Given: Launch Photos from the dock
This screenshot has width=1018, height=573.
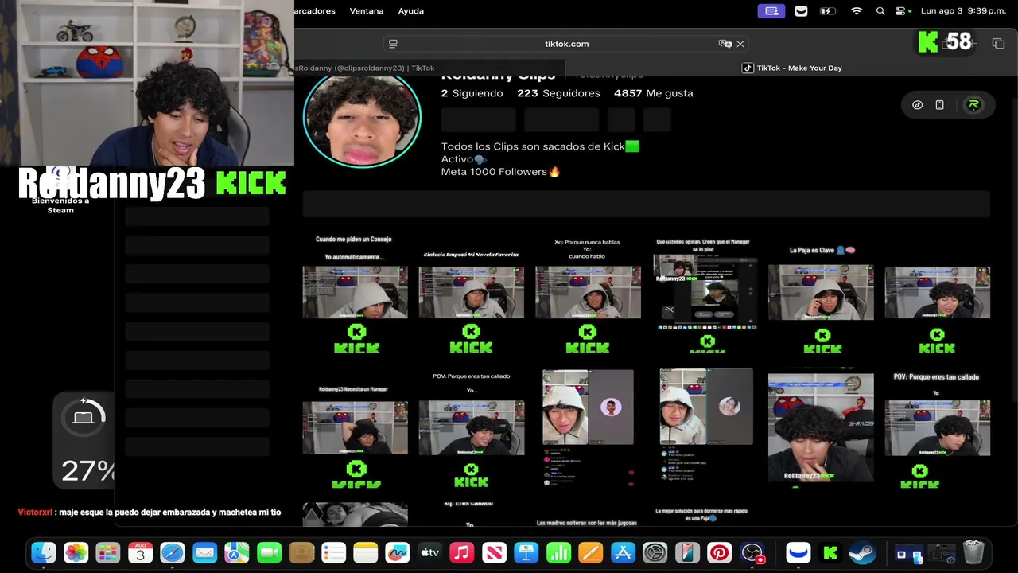Looking at the screenshot, I should pos(76,552).
